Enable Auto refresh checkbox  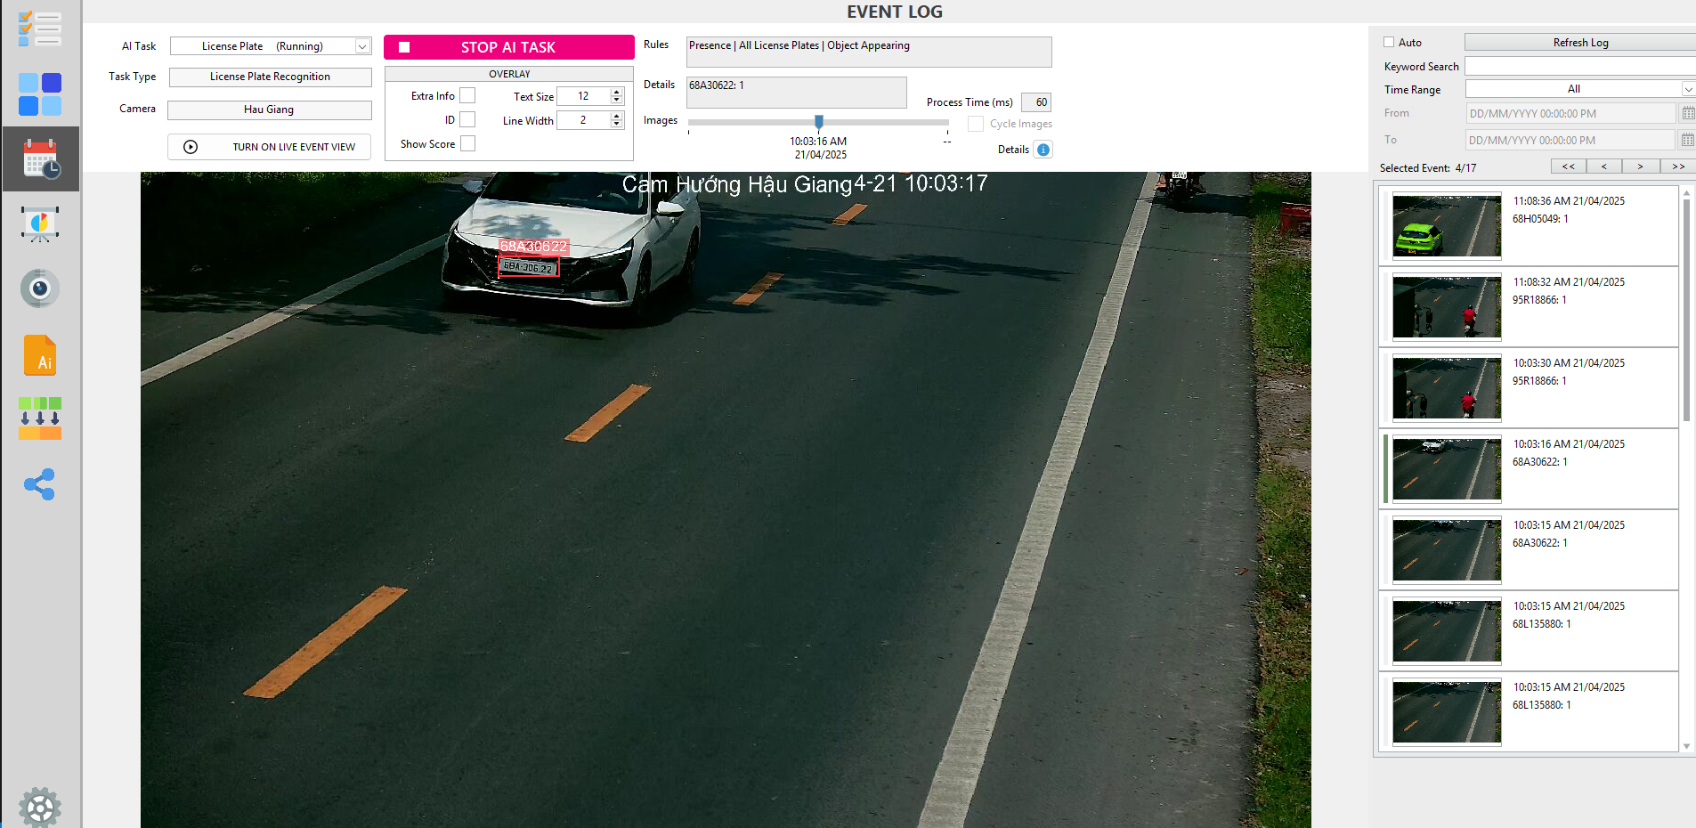pos(1389,42)
